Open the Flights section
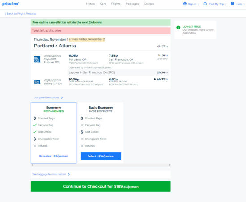246x202 pixels. [116, 4]
